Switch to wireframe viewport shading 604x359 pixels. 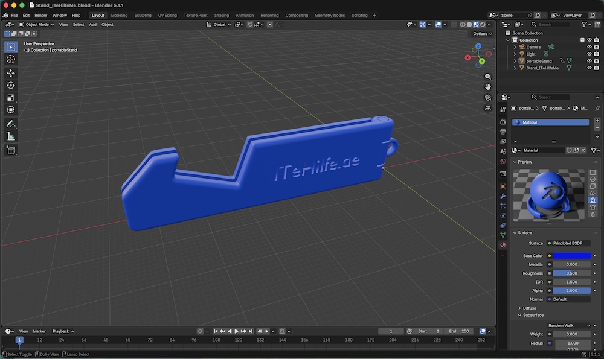(463, 24)
